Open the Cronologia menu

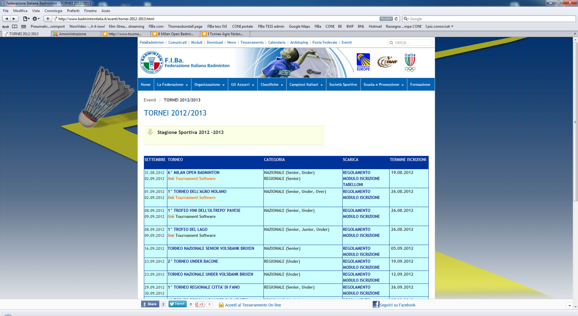(x=53, y=11)
